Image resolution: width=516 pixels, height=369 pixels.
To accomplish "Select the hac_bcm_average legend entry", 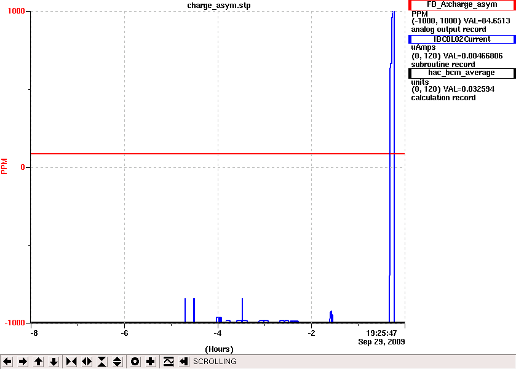I will pyautogui.click(x=462, y=73).
